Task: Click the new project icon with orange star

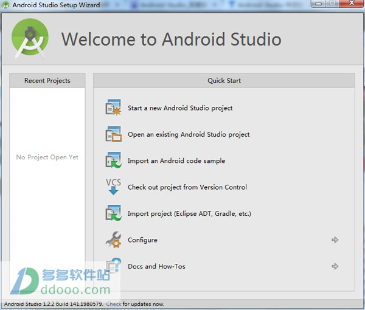Action: point(113,108)
